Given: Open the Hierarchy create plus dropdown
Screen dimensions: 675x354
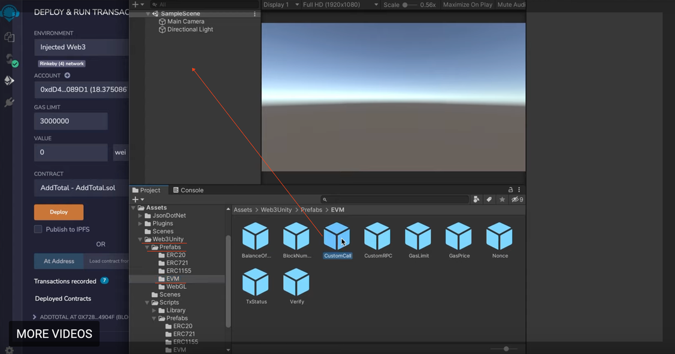Looking at the screenshot, I should coord(138,4).
